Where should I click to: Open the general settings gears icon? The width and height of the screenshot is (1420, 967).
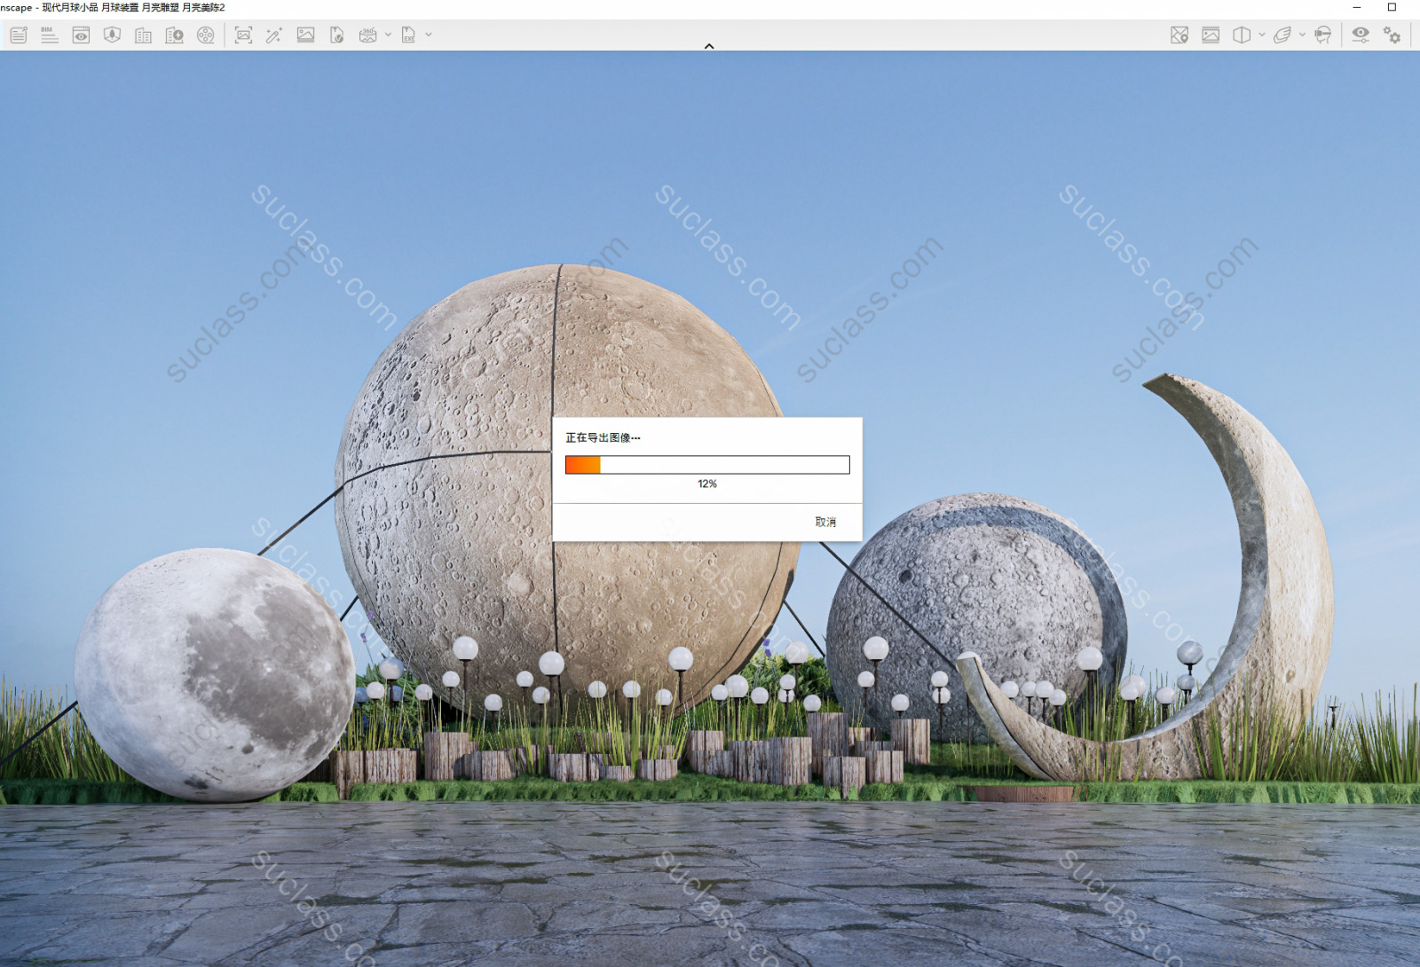coord(1392,35)
